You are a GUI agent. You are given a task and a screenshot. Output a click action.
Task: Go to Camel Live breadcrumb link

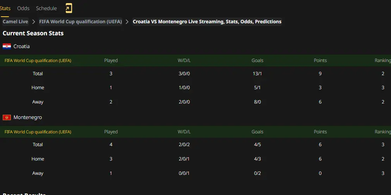(x=16, y=22)
